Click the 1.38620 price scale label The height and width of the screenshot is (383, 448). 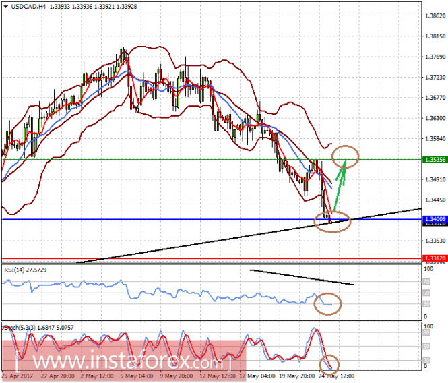[x=435, y=16]
